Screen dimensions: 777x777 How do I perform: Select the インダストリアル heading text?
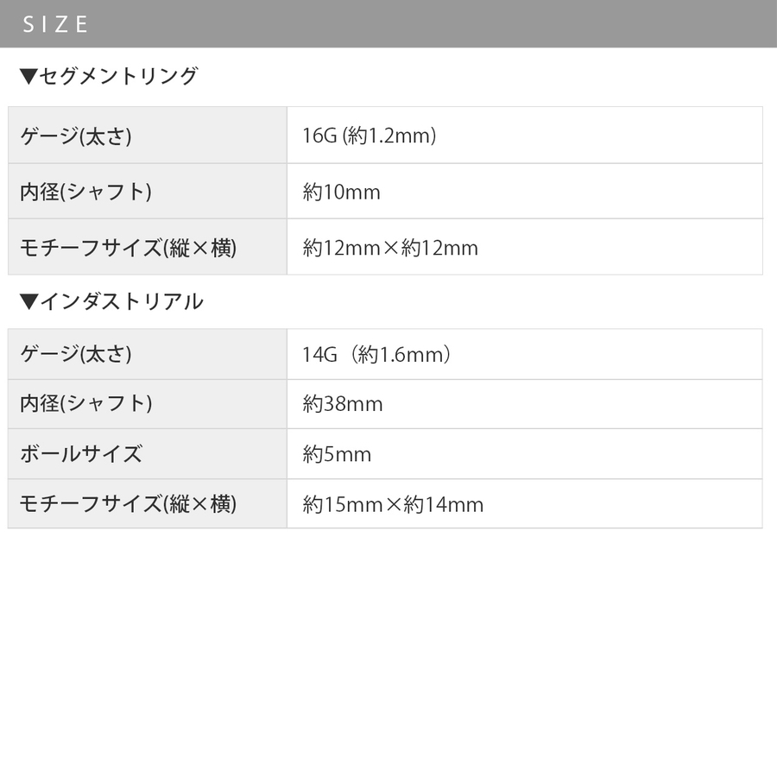(x=122, y=301)
